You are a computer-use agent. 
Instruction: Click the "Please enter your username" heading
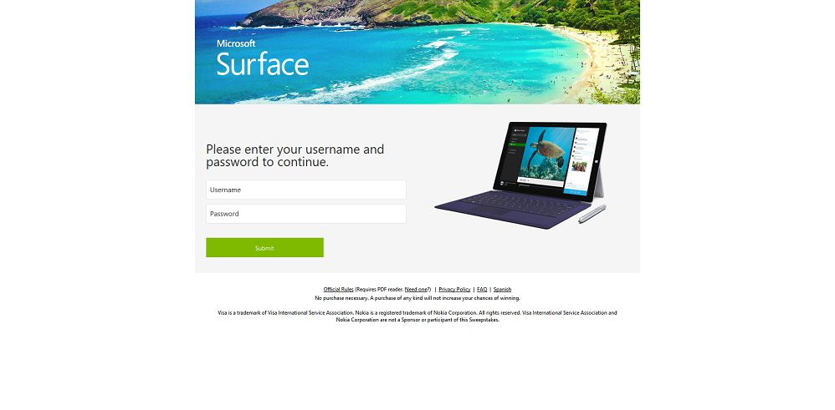pyautogui.click(x=295, y=156)
